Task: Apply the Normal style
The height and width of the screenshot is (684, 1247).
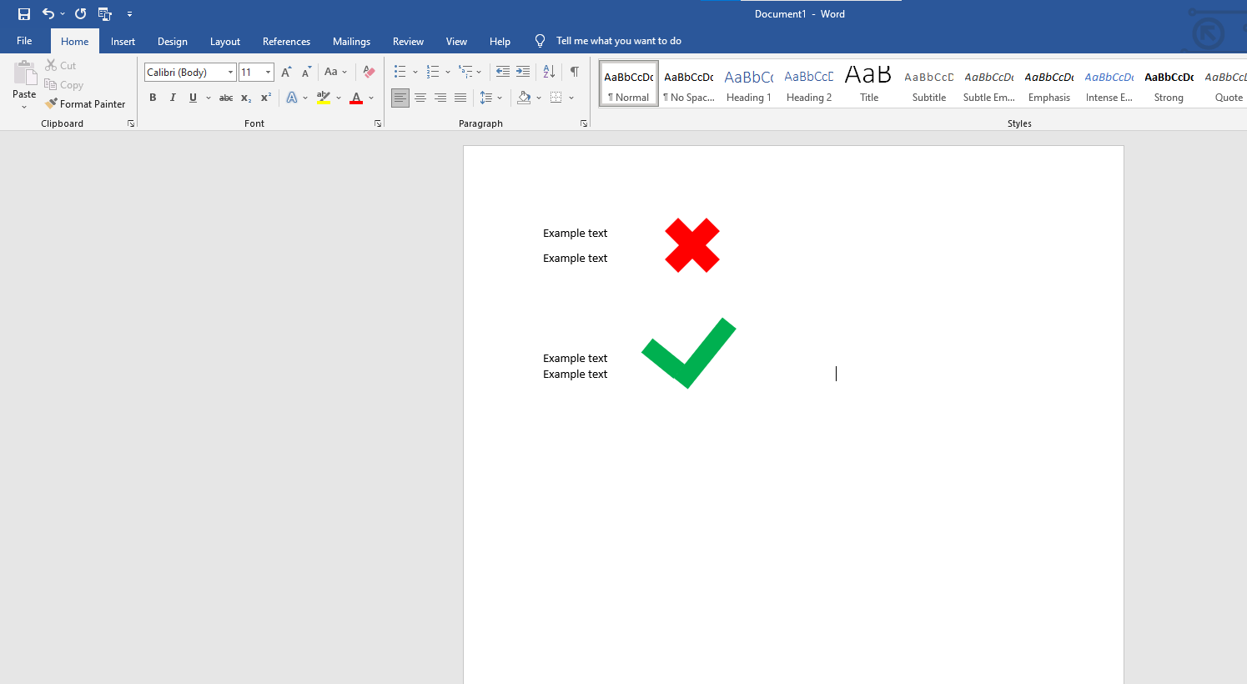Action: pos(629,83)
